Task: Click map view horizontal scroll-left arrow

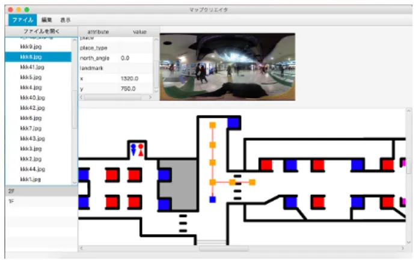Action: [81, 248]
